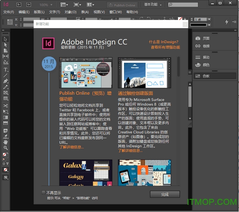Select the Rectangle tool
239x212 pixels.
tap(5, 99)
